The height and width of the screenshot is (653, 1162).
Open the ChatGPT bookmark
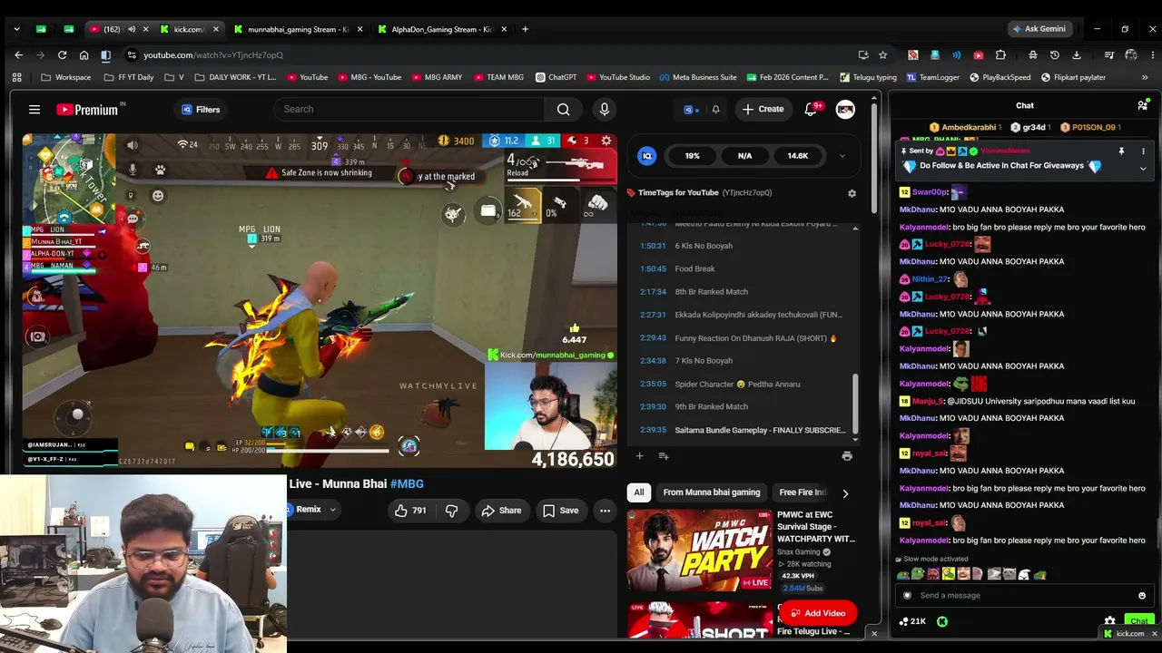pyautogui.click(x=556, y=77)
